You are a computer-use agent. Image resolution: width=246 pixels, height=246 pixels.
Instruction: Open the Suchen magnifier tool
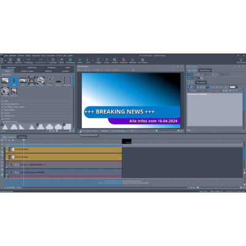(x=106, y=60)
